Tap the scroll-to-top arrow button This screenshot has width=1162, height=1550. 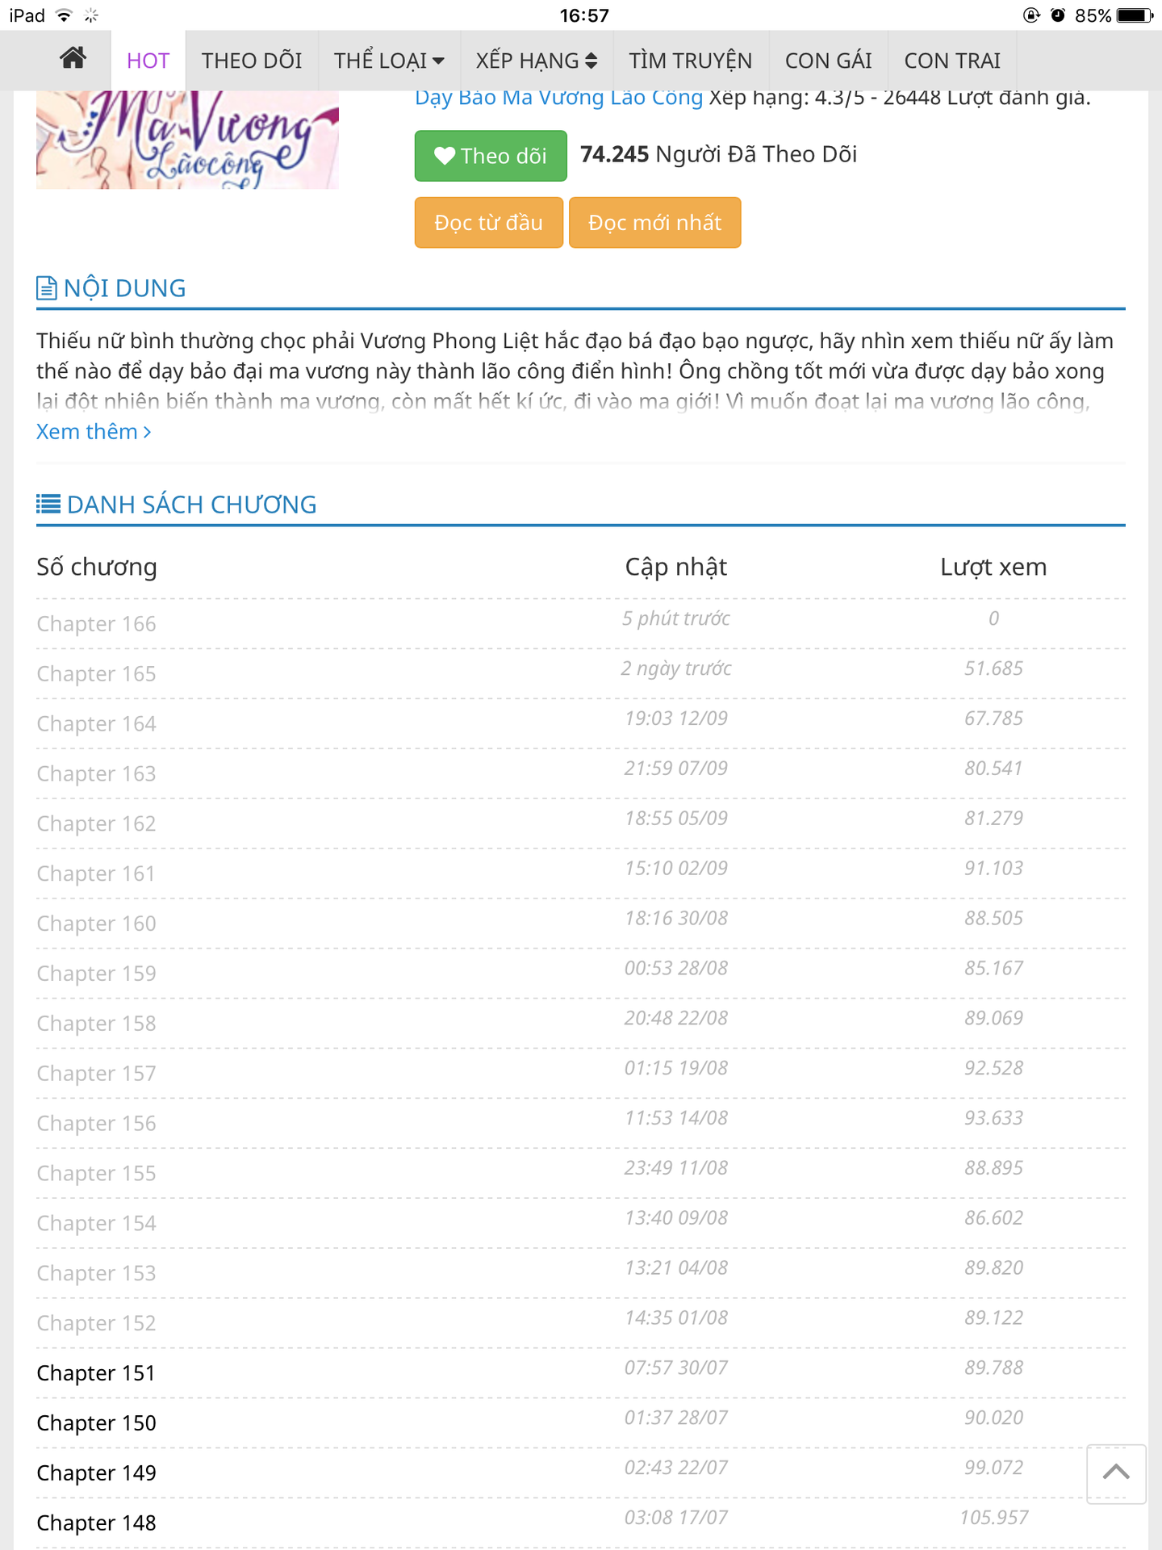[1116, 1473]
